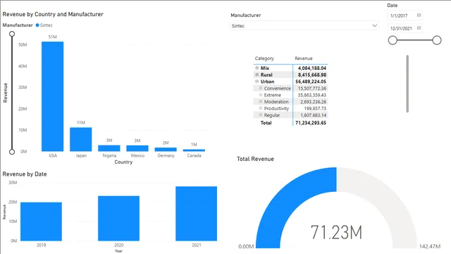Select the Canada bar in country chart
Screen dimensions: 451x254
pyautogui.click(x=194, y=150)
